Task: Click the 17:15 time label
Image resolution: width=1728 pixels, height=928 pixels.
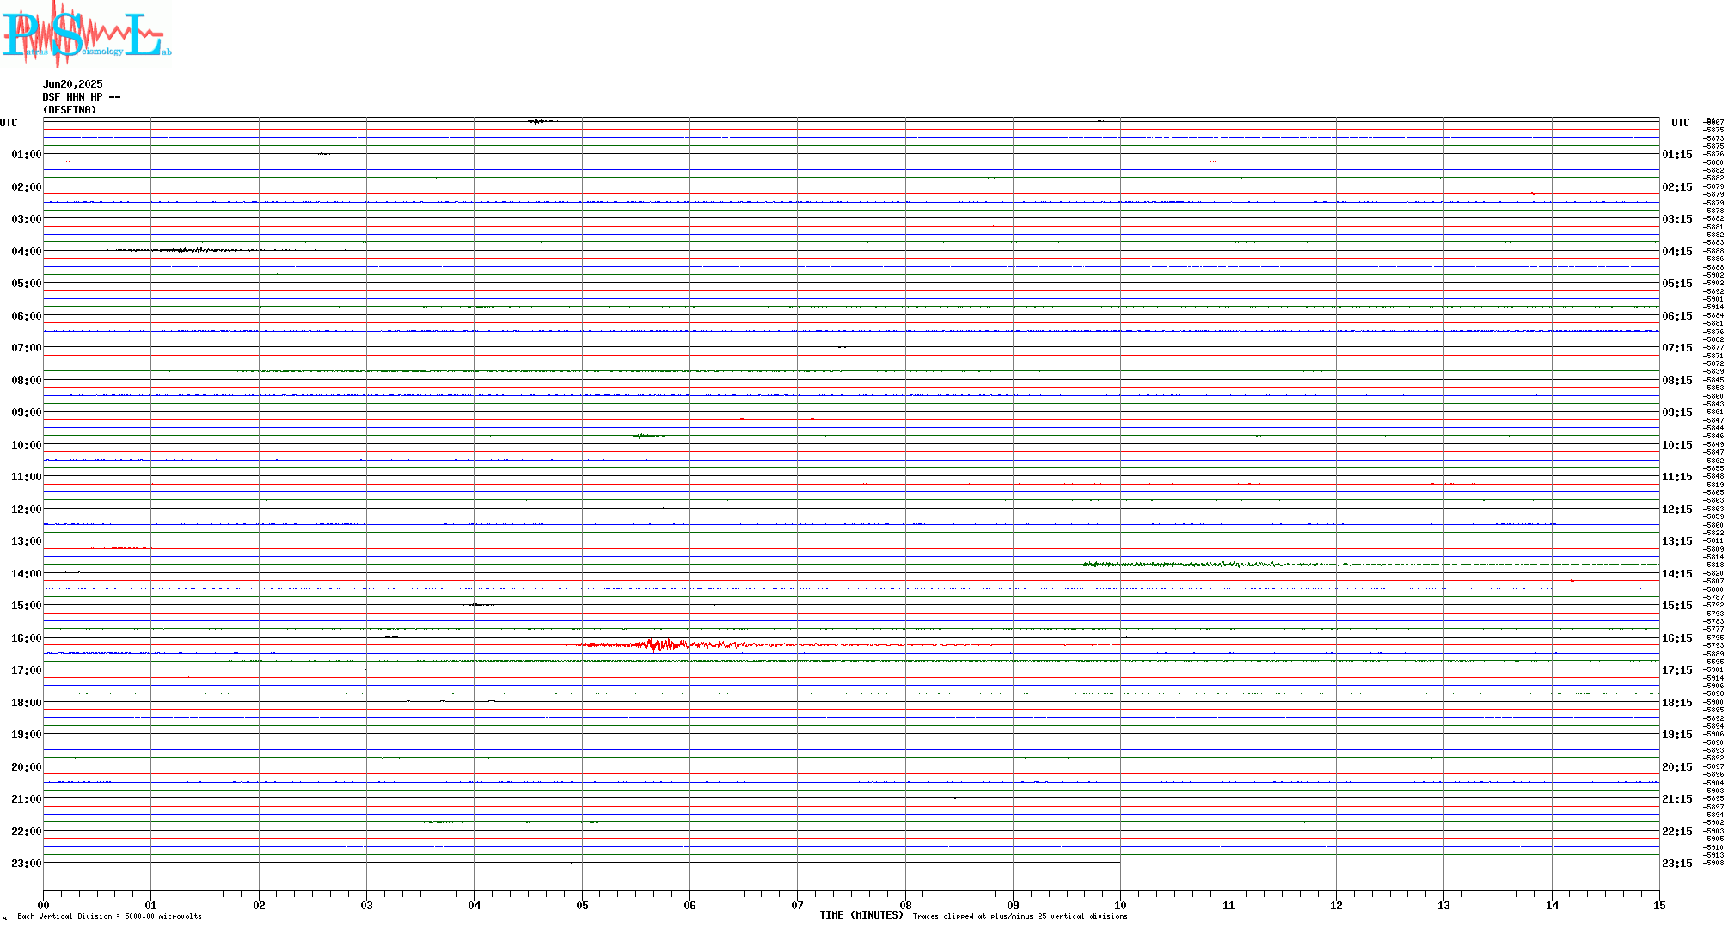Action: tap(1677, 670)
